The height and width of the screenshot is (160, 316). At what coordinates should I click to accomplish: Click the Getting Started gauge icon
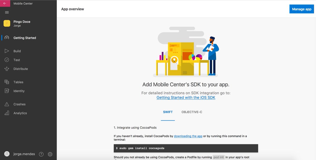pos(7,38)
